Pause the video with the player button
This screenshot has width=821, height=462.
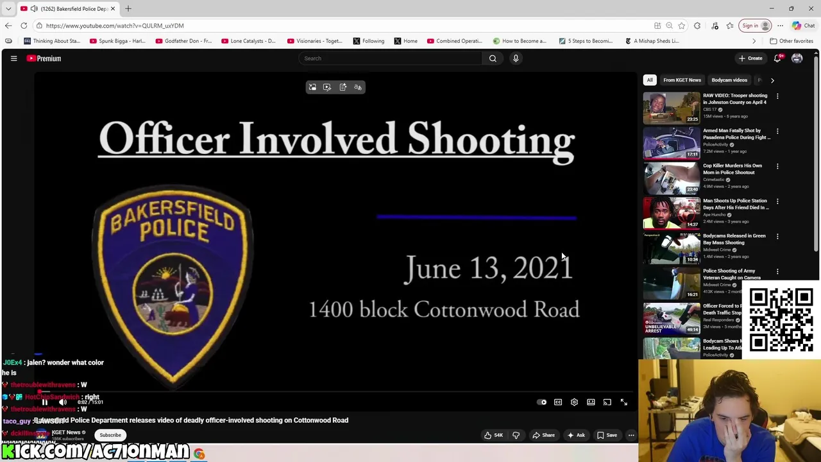[45, 402]
